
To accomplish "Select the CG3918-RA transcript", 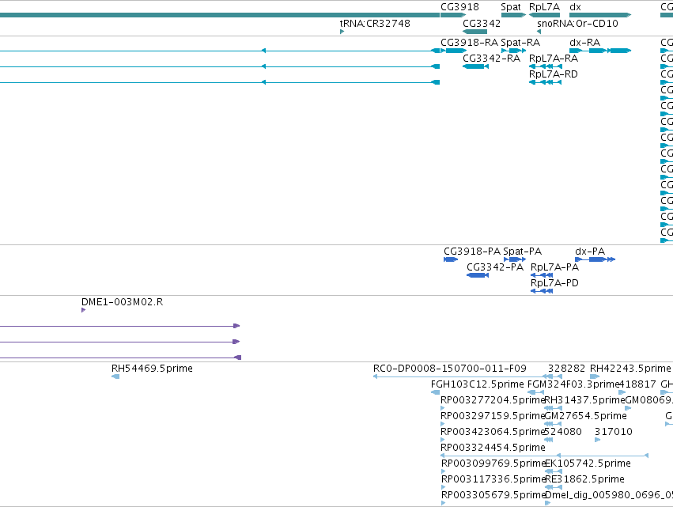I will point(453,51).
